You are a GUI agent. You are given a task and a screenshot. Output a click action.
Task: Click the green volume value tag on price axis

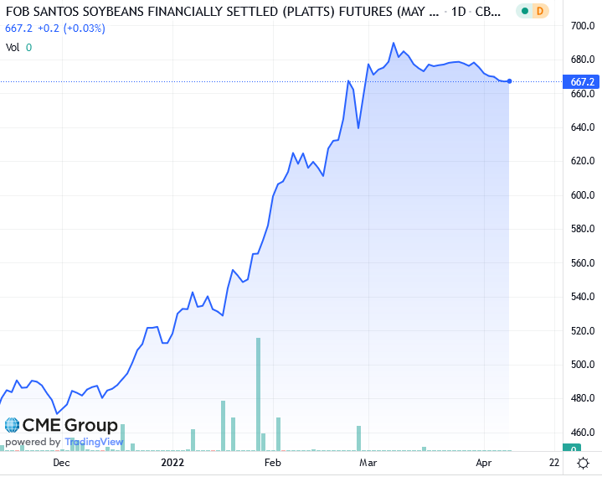tap(575, 450)
